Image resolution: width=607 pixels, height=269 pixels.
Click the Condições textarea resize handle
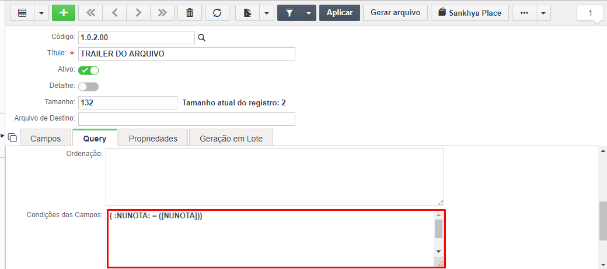(441, 263)
